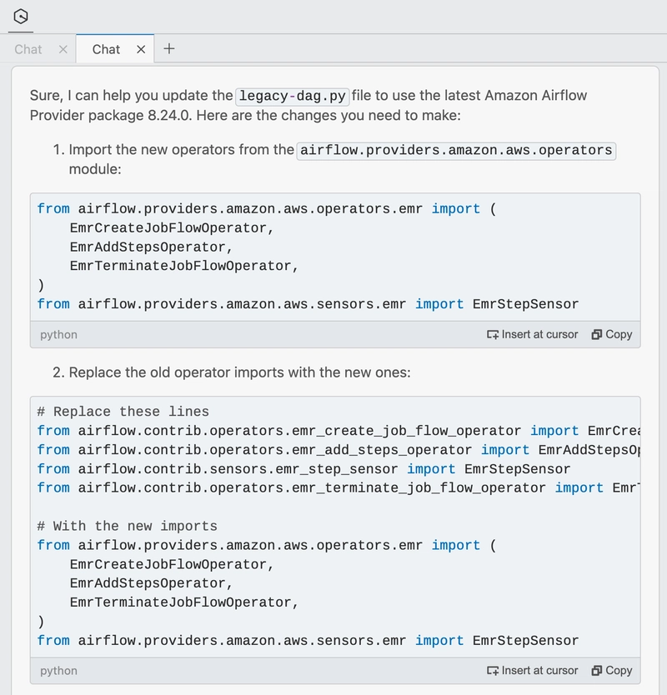
Task: Copy the second python code block
Action: (612, 671)
